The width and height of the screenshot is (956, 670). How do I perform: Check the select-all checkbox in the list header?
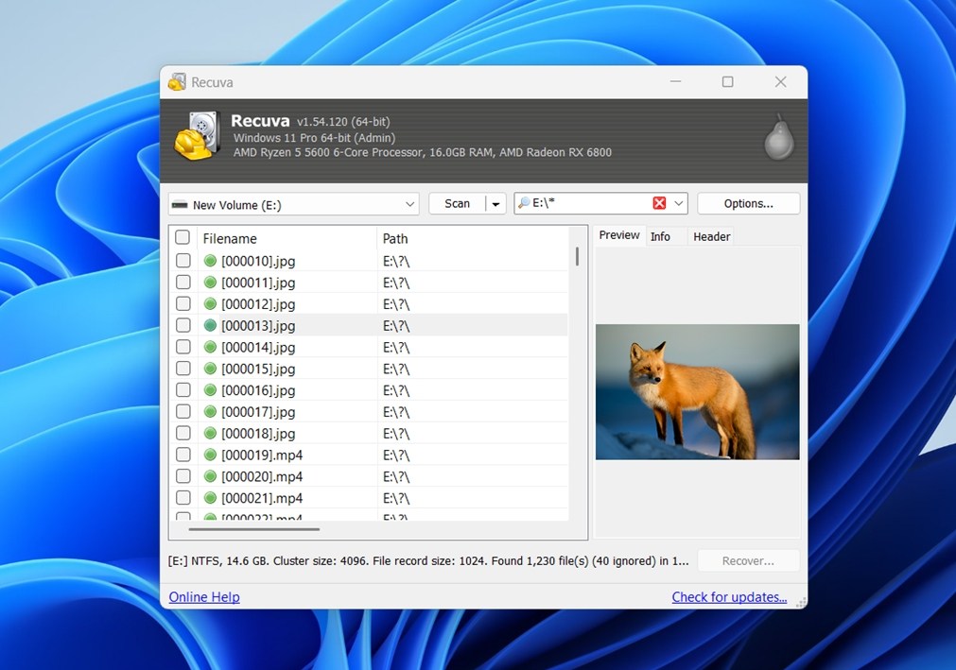[x=183, y=237]
